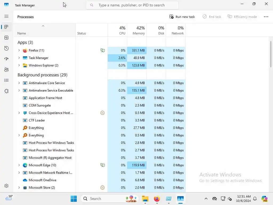Image resolution: width=273 pixels, height=205 pixels.
Task: Click the Microsoft OneDrive cloud icon
Action: 25,180
